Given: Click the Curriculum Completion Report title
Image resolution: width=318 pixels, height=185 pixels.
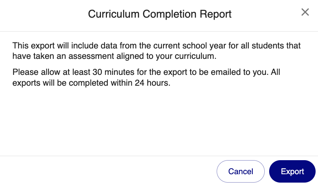Looking at the screenshot, I should tap(160, 14).
